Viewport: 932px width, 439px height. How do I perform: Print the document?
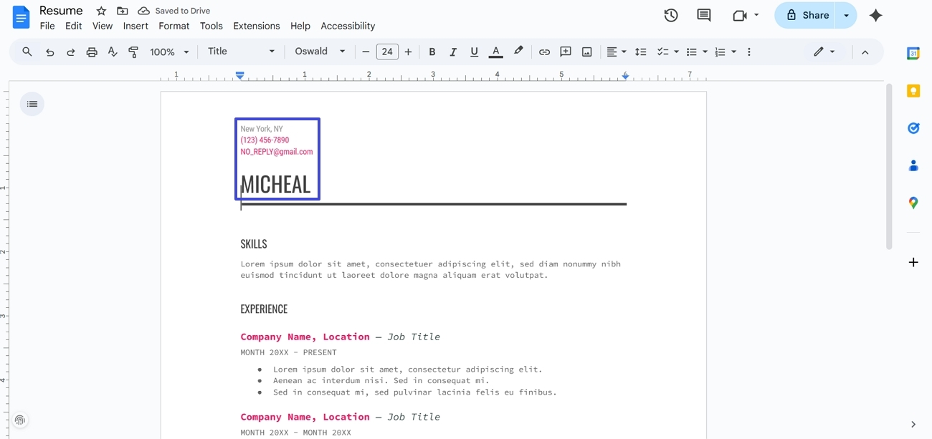[x=92, y=52]
